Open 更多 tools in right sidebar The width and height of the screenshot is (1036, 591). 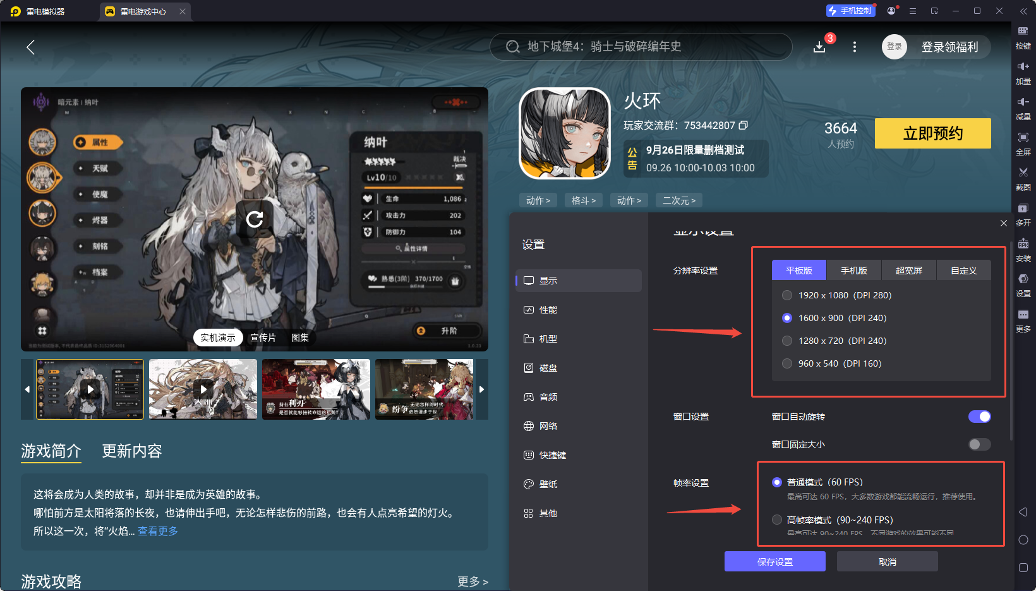tap(1023, 321)
